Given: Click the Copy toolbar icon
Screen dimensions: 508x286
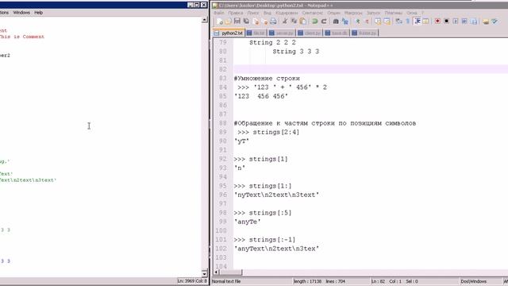Looking at the screenshot, I should coord(294,21).
